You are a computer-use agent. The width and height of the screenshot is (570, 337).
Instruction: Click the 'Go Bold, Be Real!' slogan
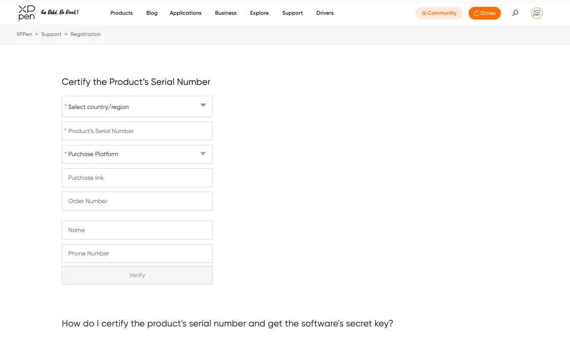pyautogui.click(x=60, y=12)
